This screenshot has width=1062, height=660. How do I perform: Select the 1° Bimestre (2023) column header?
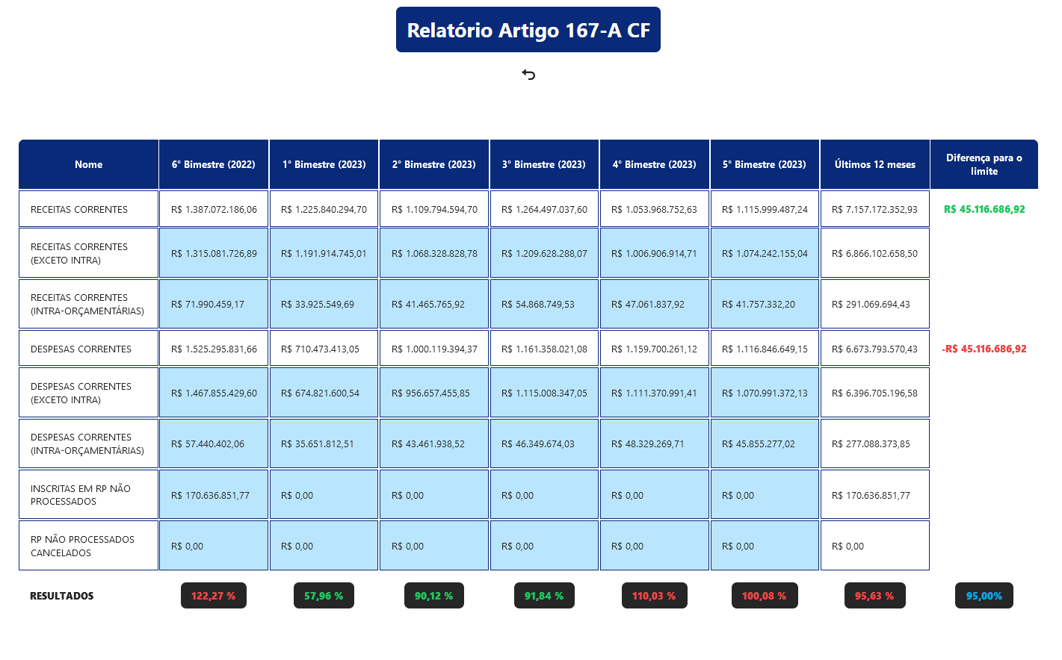tap(324, 164)
